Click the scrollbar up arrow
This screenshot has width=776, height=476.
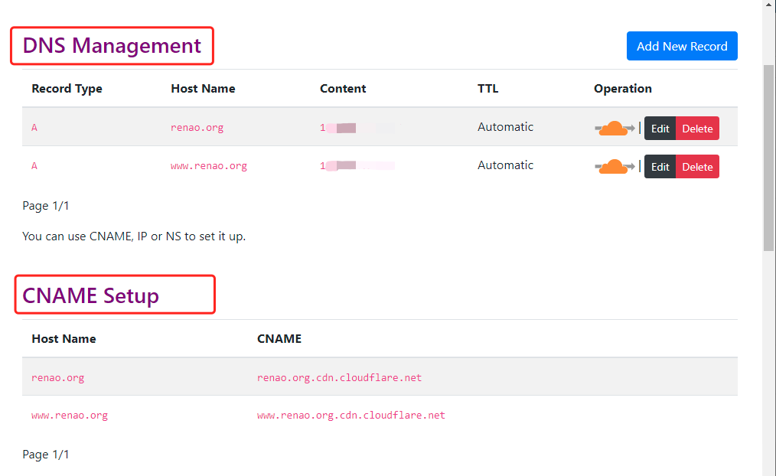point(769,6)
